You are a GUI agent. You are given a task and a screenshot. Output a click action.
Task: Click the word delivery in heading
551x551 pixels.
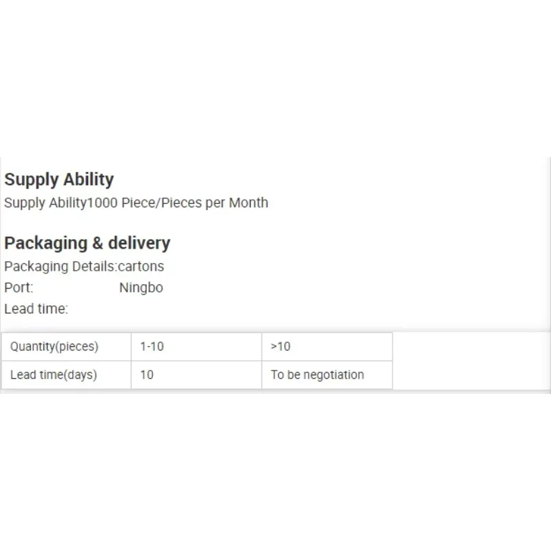tap(139, 243)
